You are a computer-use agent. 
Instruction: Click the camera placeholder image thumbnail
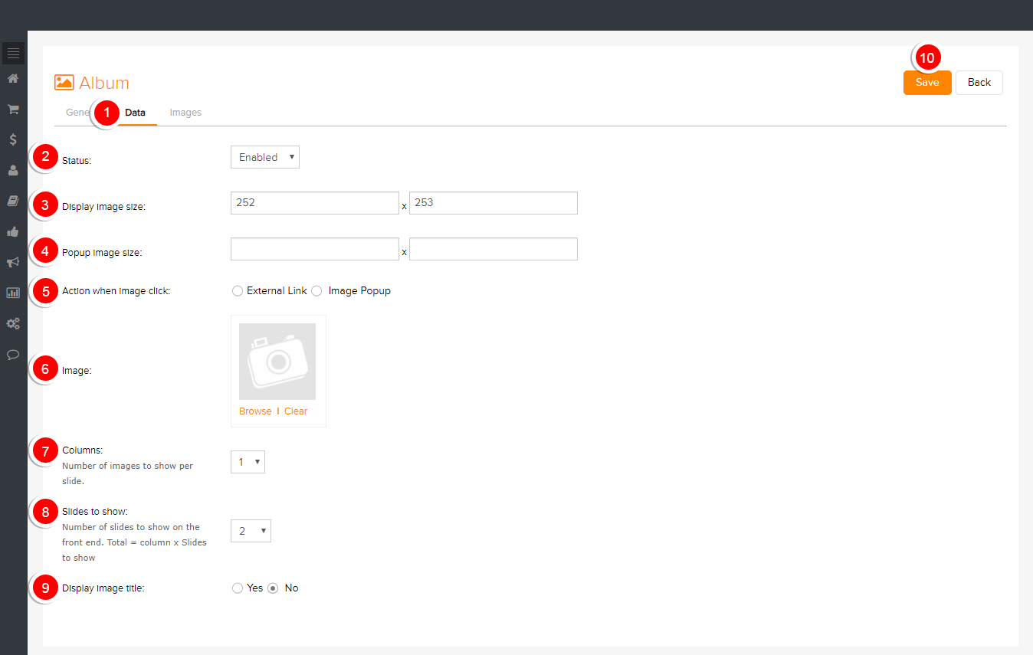[277, 362]
